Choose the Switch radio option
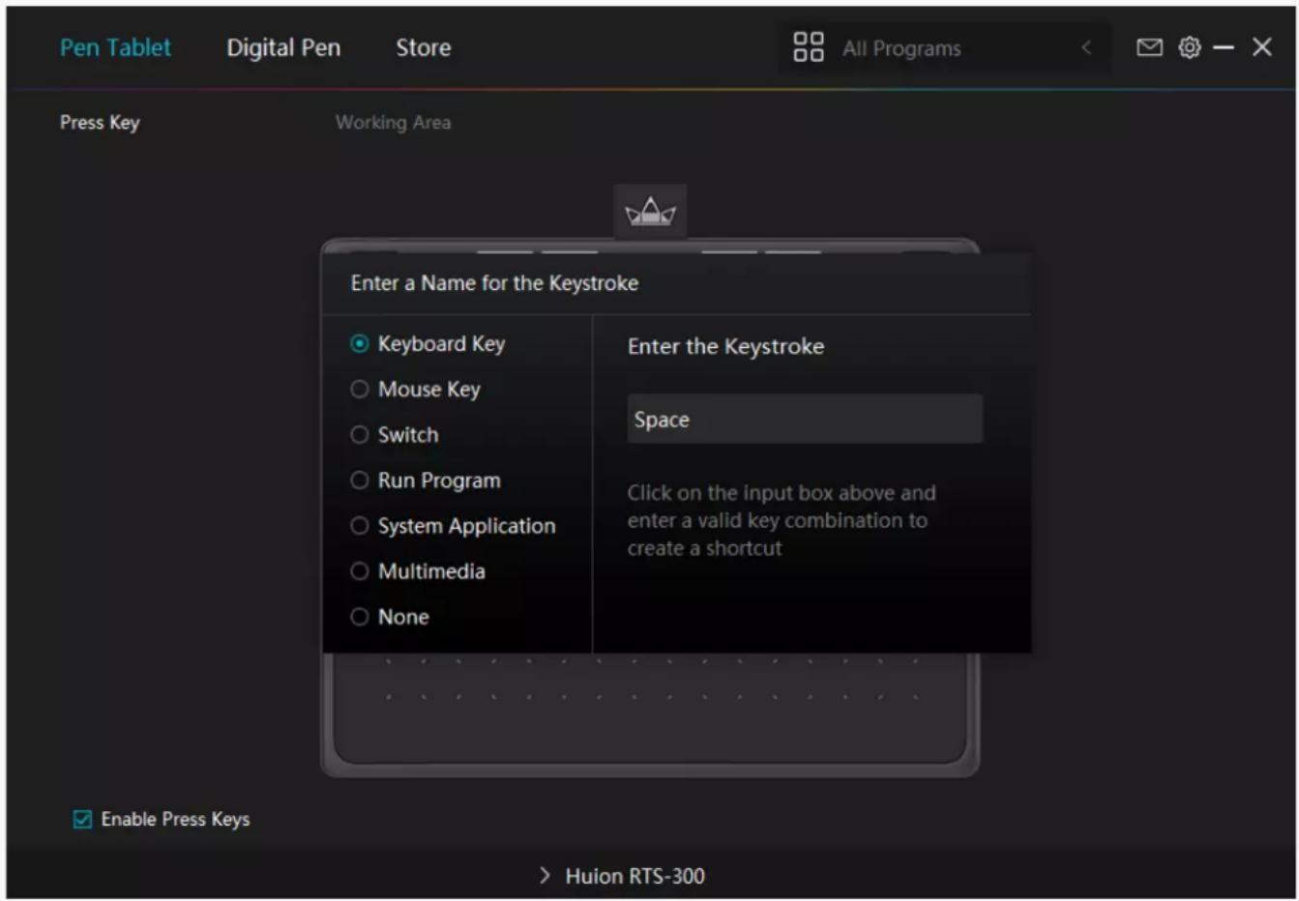 coord(360,434)
